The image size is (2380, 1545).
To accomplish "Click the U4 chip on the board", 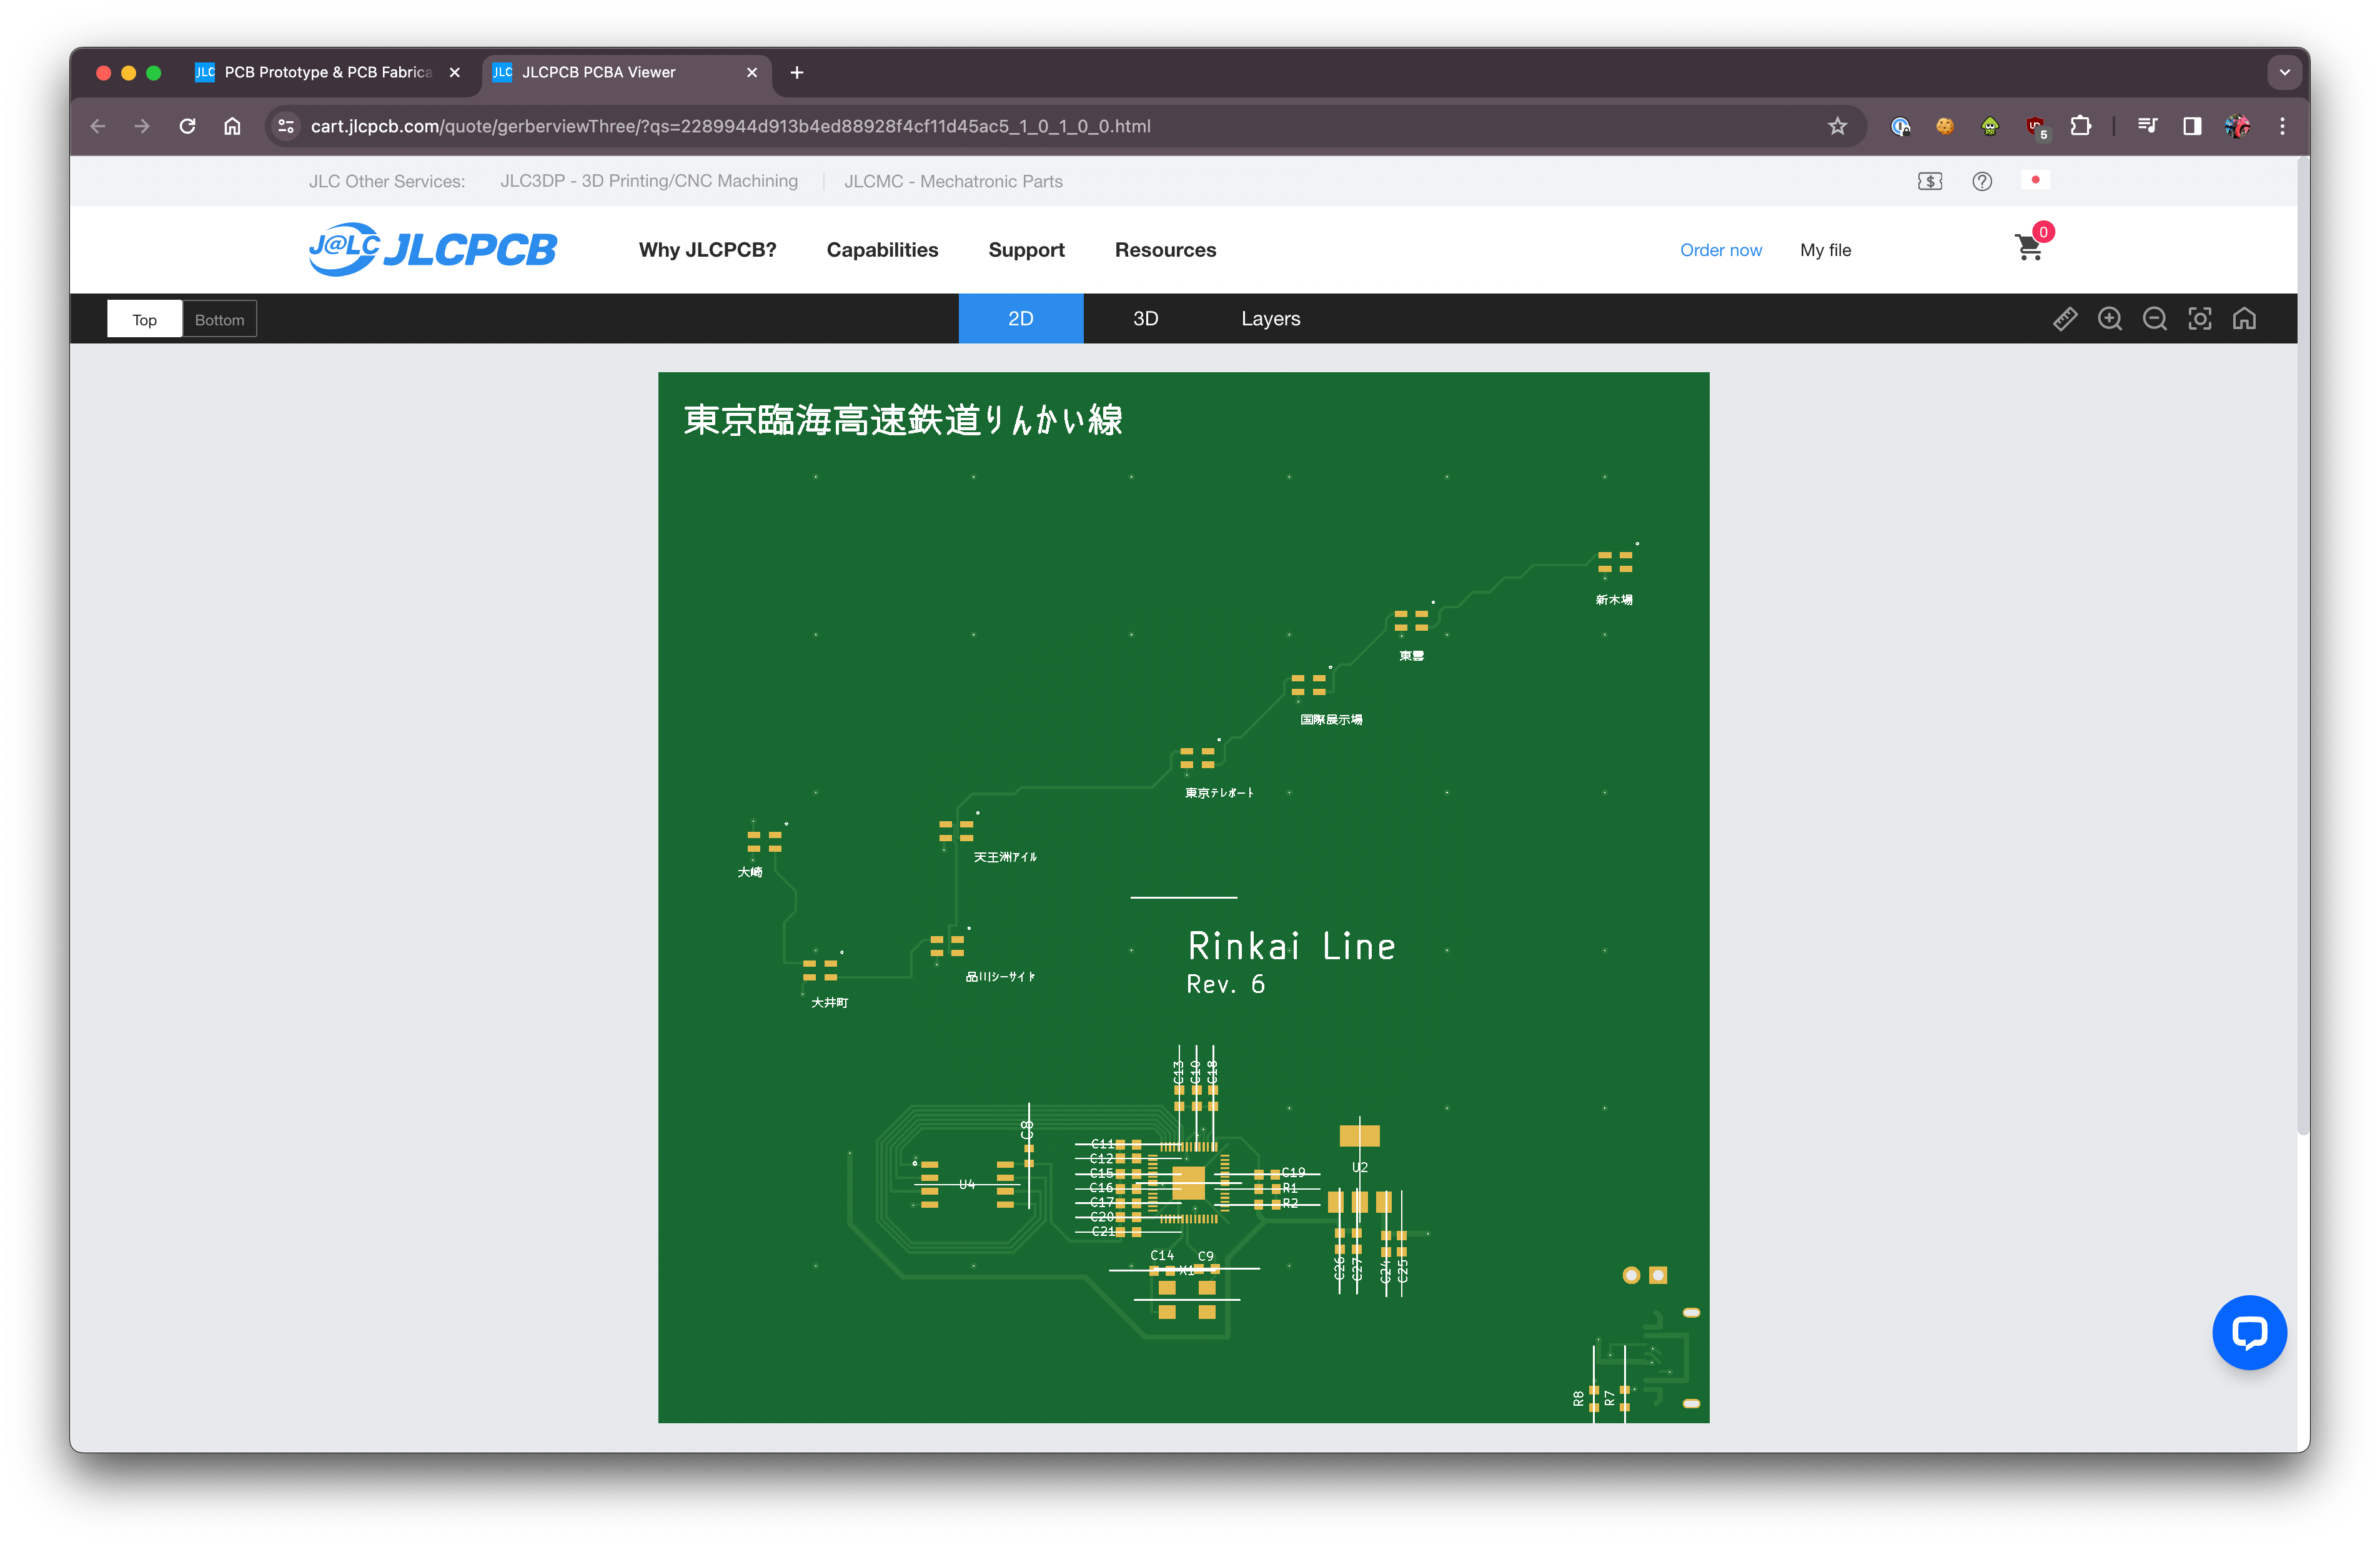I will (x=967, y=1184).
